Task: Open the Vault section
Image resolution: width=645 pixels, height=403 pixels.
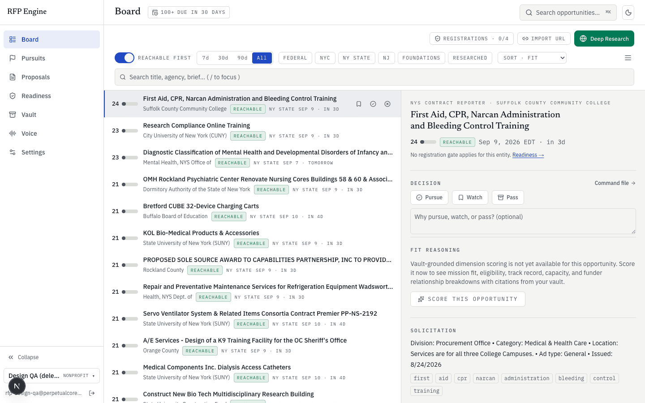Action: click(52, 115)
